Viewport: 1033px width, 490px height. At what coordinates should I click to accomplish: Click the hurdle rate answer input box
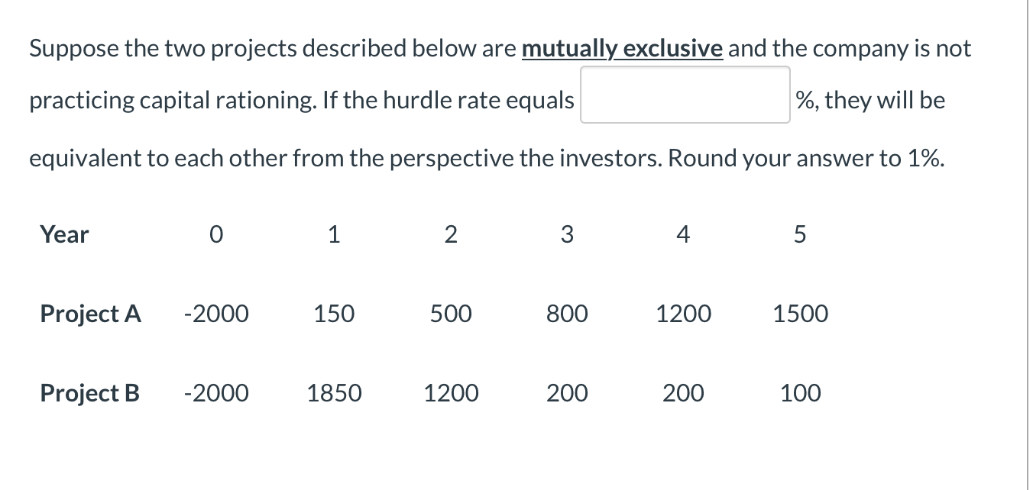[685, 95]
